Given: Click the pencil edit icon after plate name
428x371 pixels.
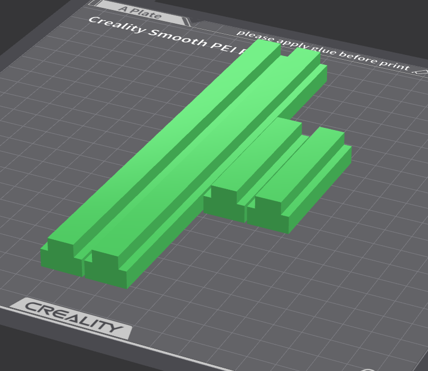Looking at the screenshot, I should click(x=421, y=71).
